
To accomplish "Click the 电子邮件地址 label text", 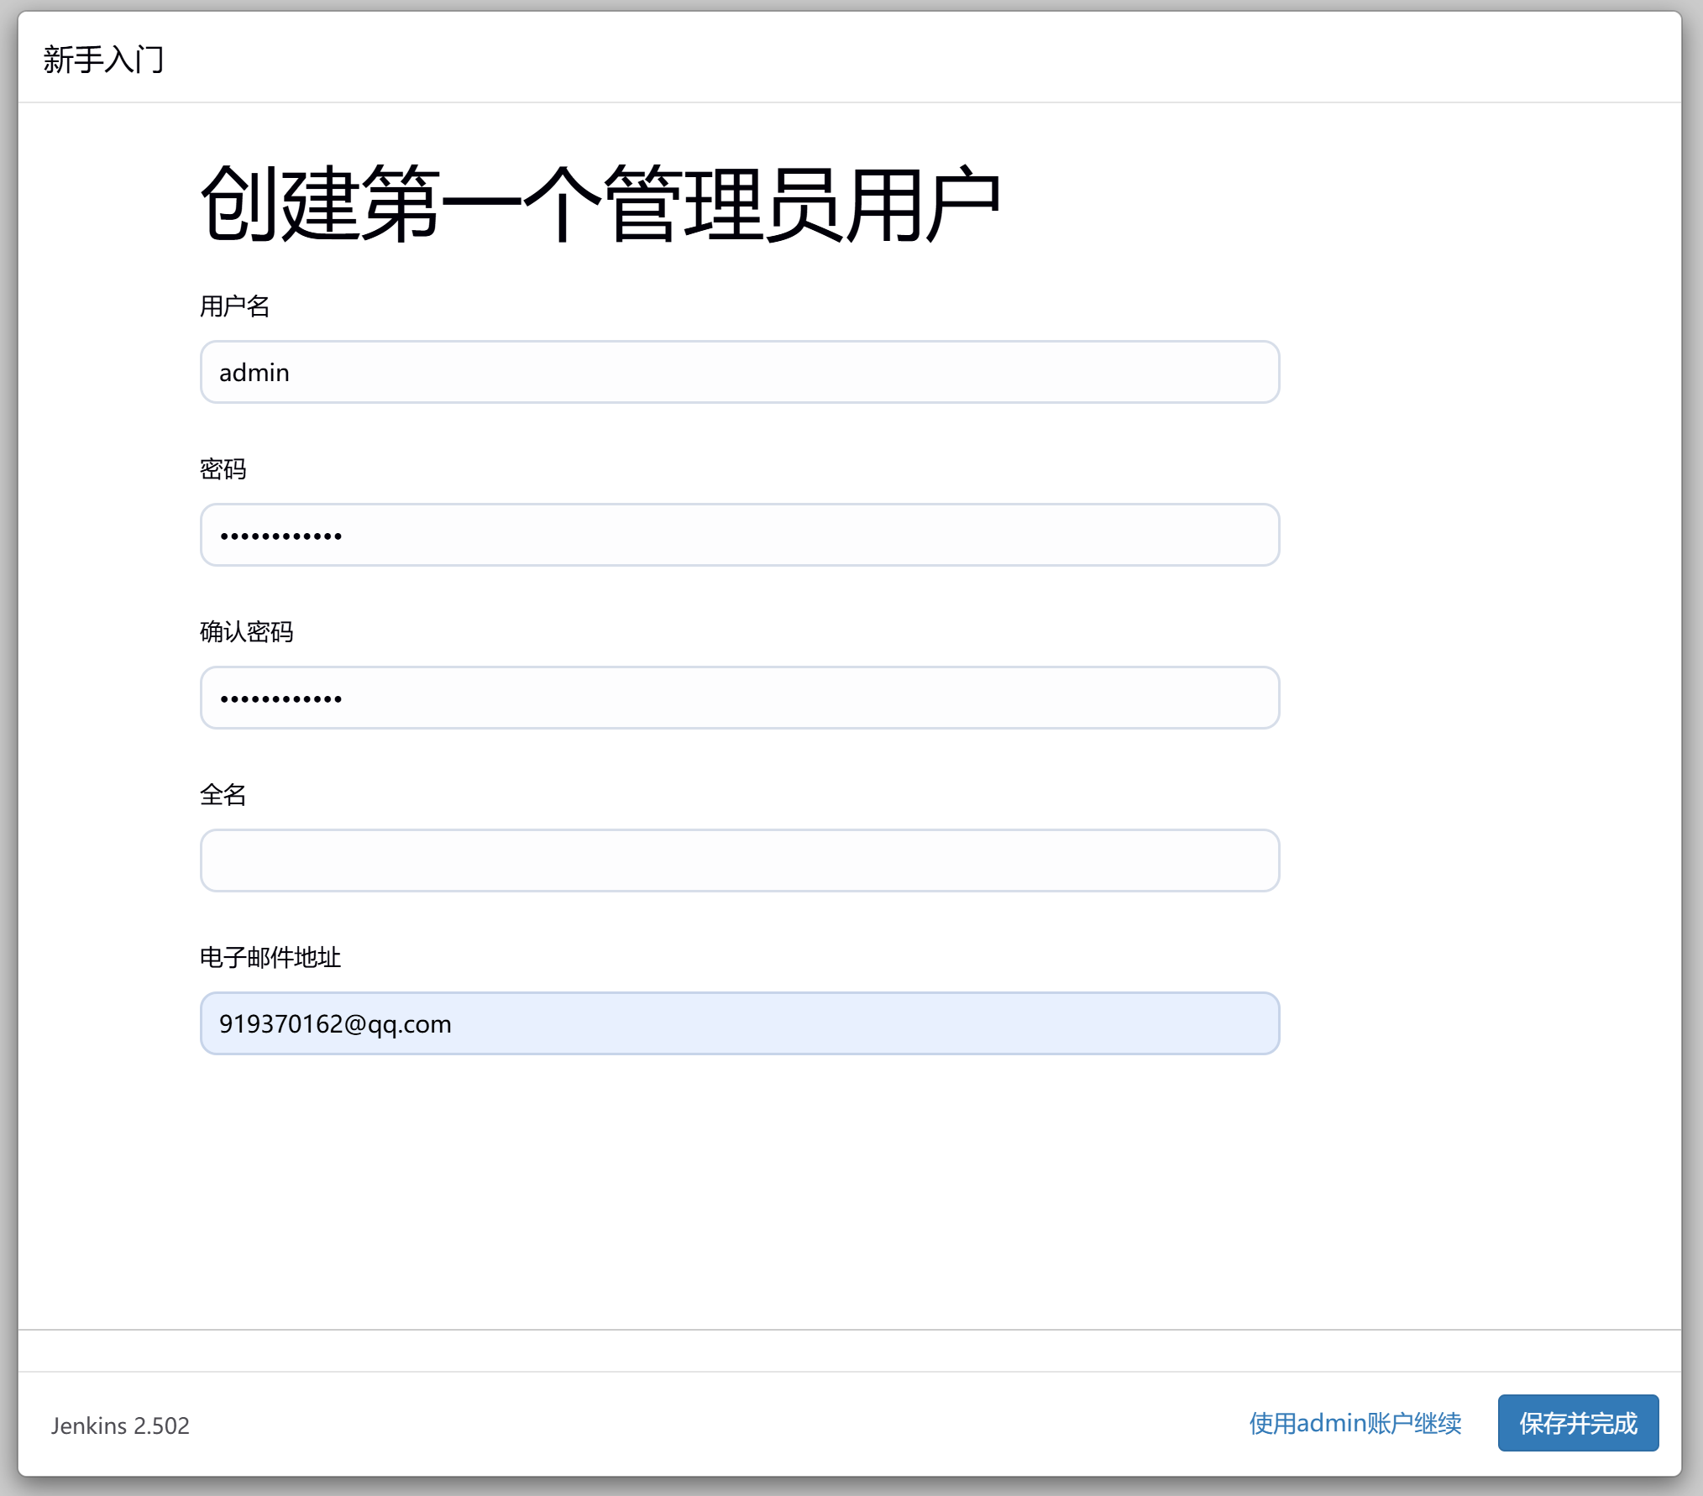I will 270,958.
